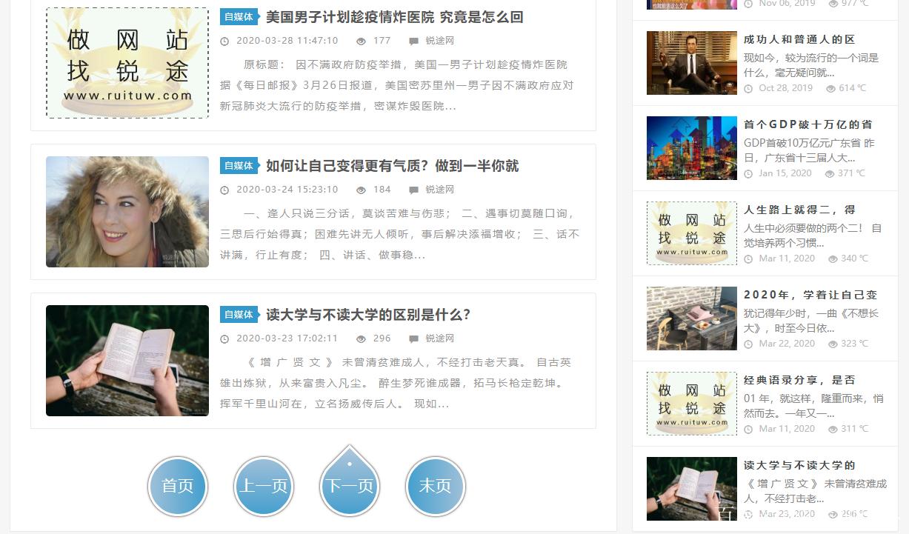Open article 如何让自己变得更有气质

pyautogui.click(x=390, y=166)
